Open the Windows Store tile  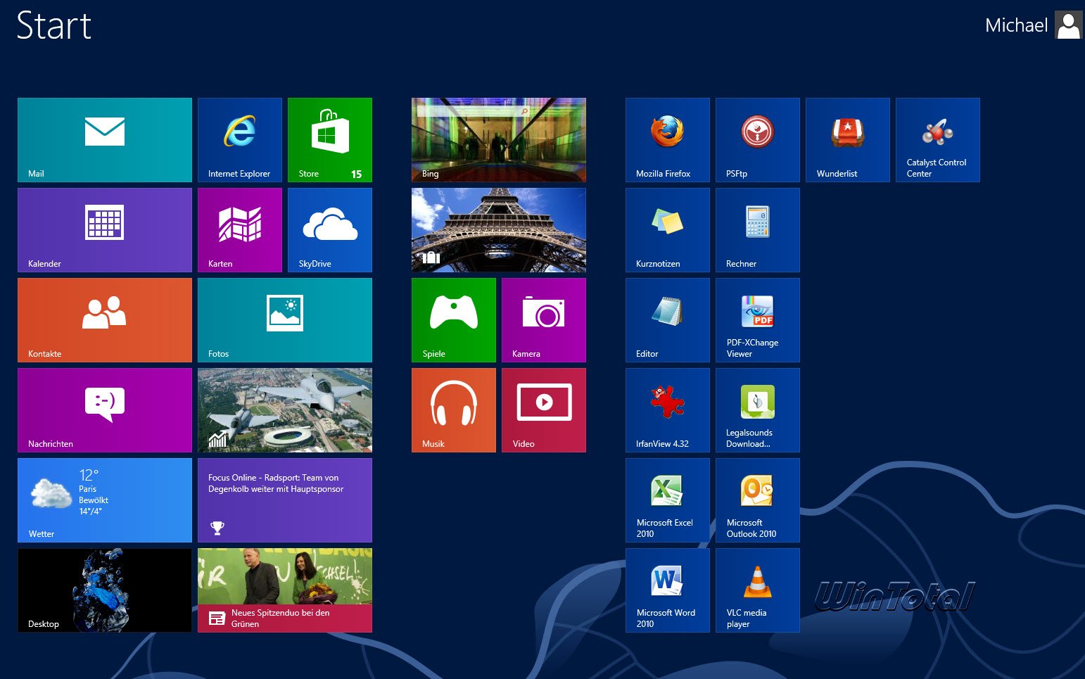pos(329,140)
